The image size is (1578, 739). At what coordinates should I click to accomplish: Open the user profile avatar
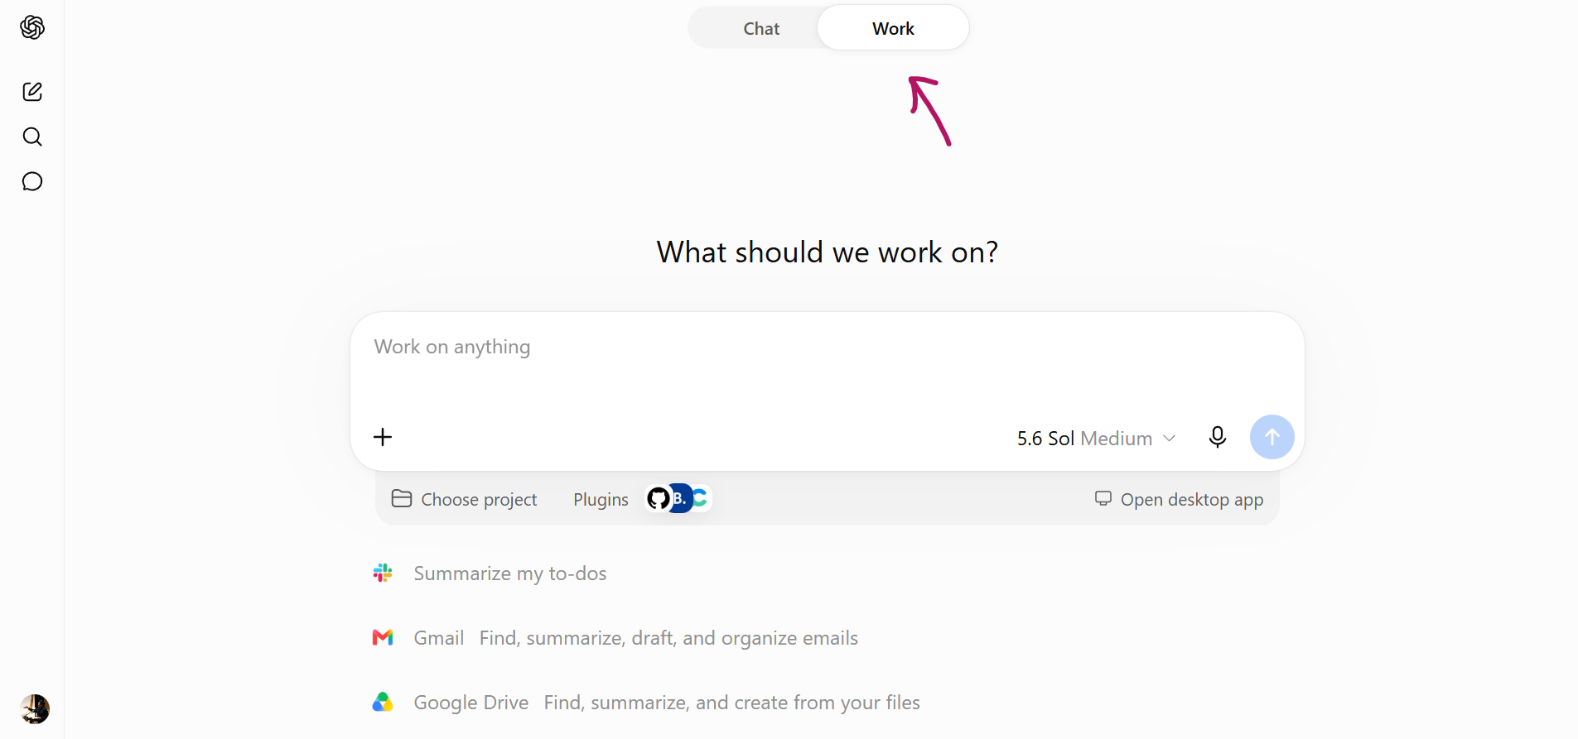coord(35,709)
